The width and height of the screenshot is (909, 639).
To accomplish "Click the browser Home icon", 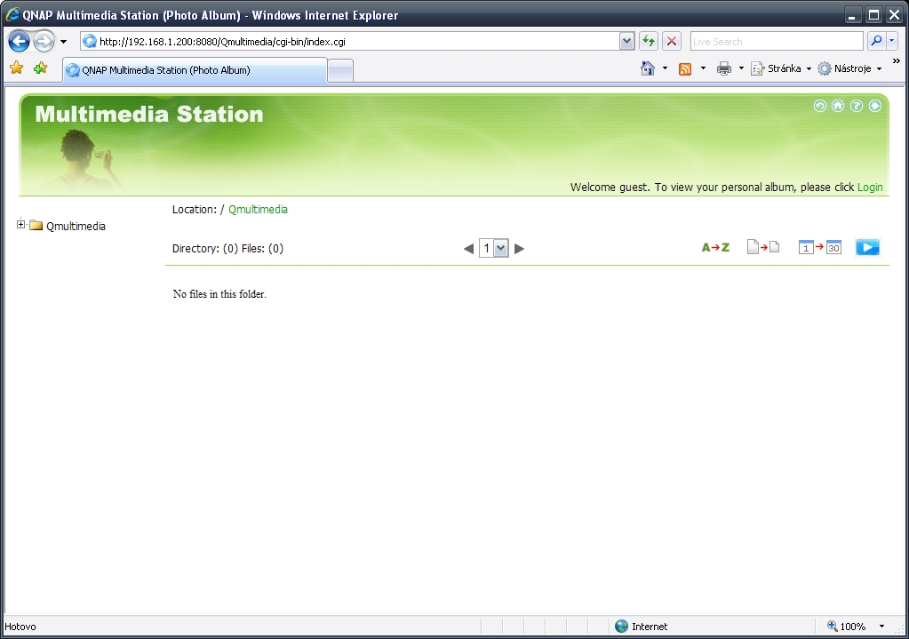I will [648, 68].
